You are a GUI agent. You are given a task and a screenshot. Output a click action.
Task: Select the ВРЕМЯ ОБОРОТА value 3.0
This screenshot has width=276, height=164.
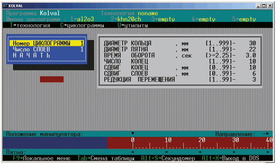tap(251, 55)
